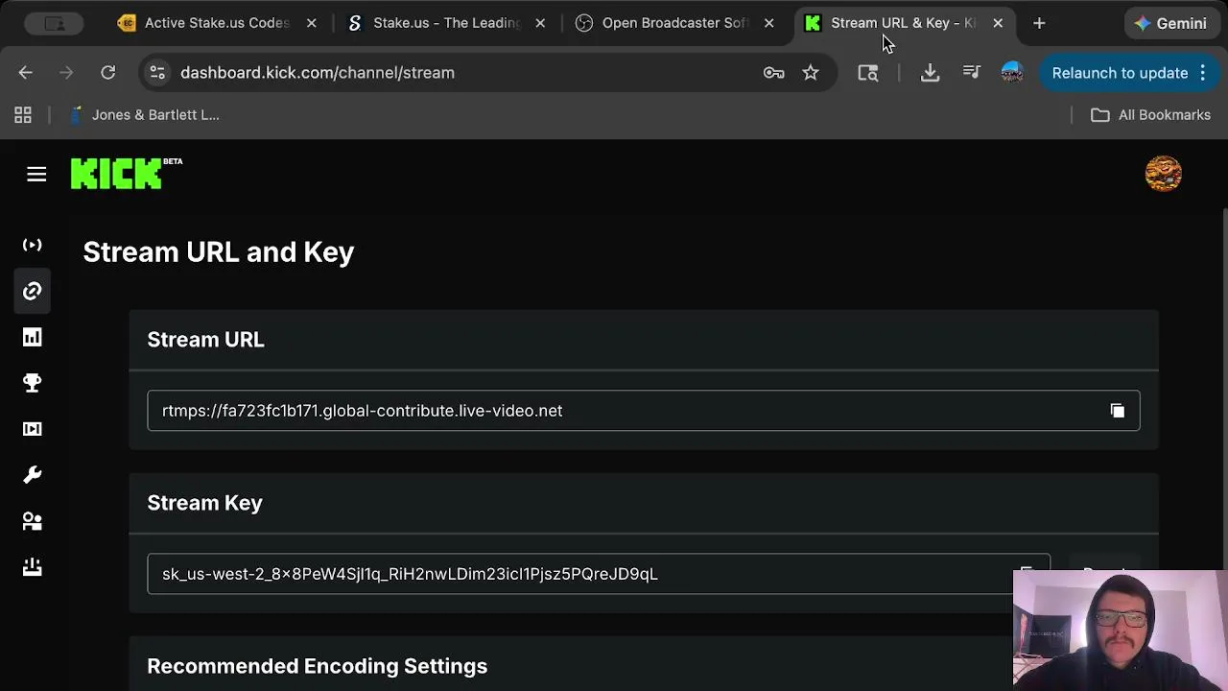Open the community users sidebar icon
The width and height of the screenshot is (1228, 691).
tap(33, 521)
